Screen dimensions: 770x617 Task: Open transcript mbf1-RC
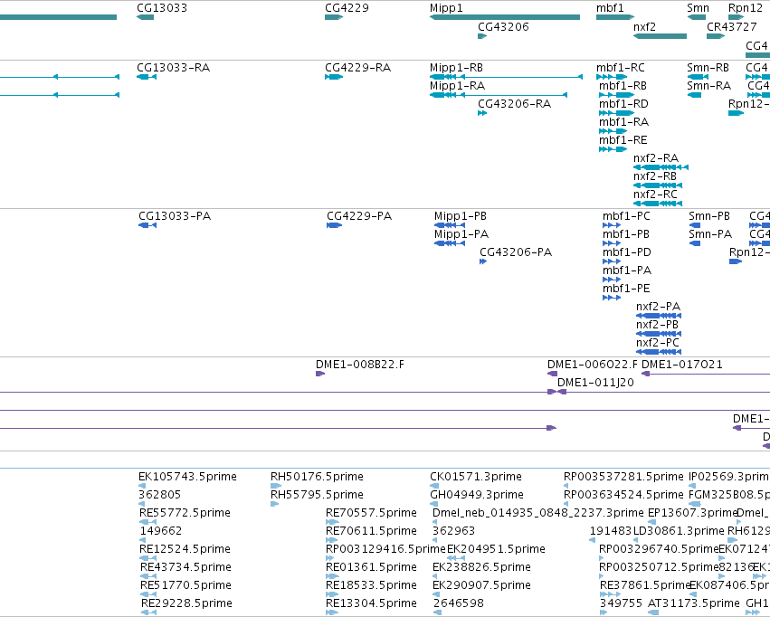[x=612, y=77]
